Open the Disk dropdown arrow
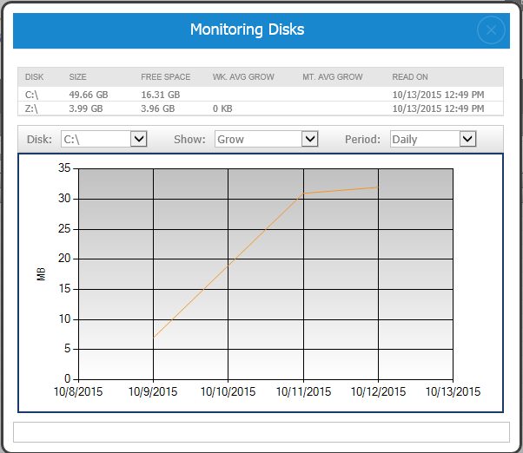Screen dimensions: 523x453 (x=139, y=139)
